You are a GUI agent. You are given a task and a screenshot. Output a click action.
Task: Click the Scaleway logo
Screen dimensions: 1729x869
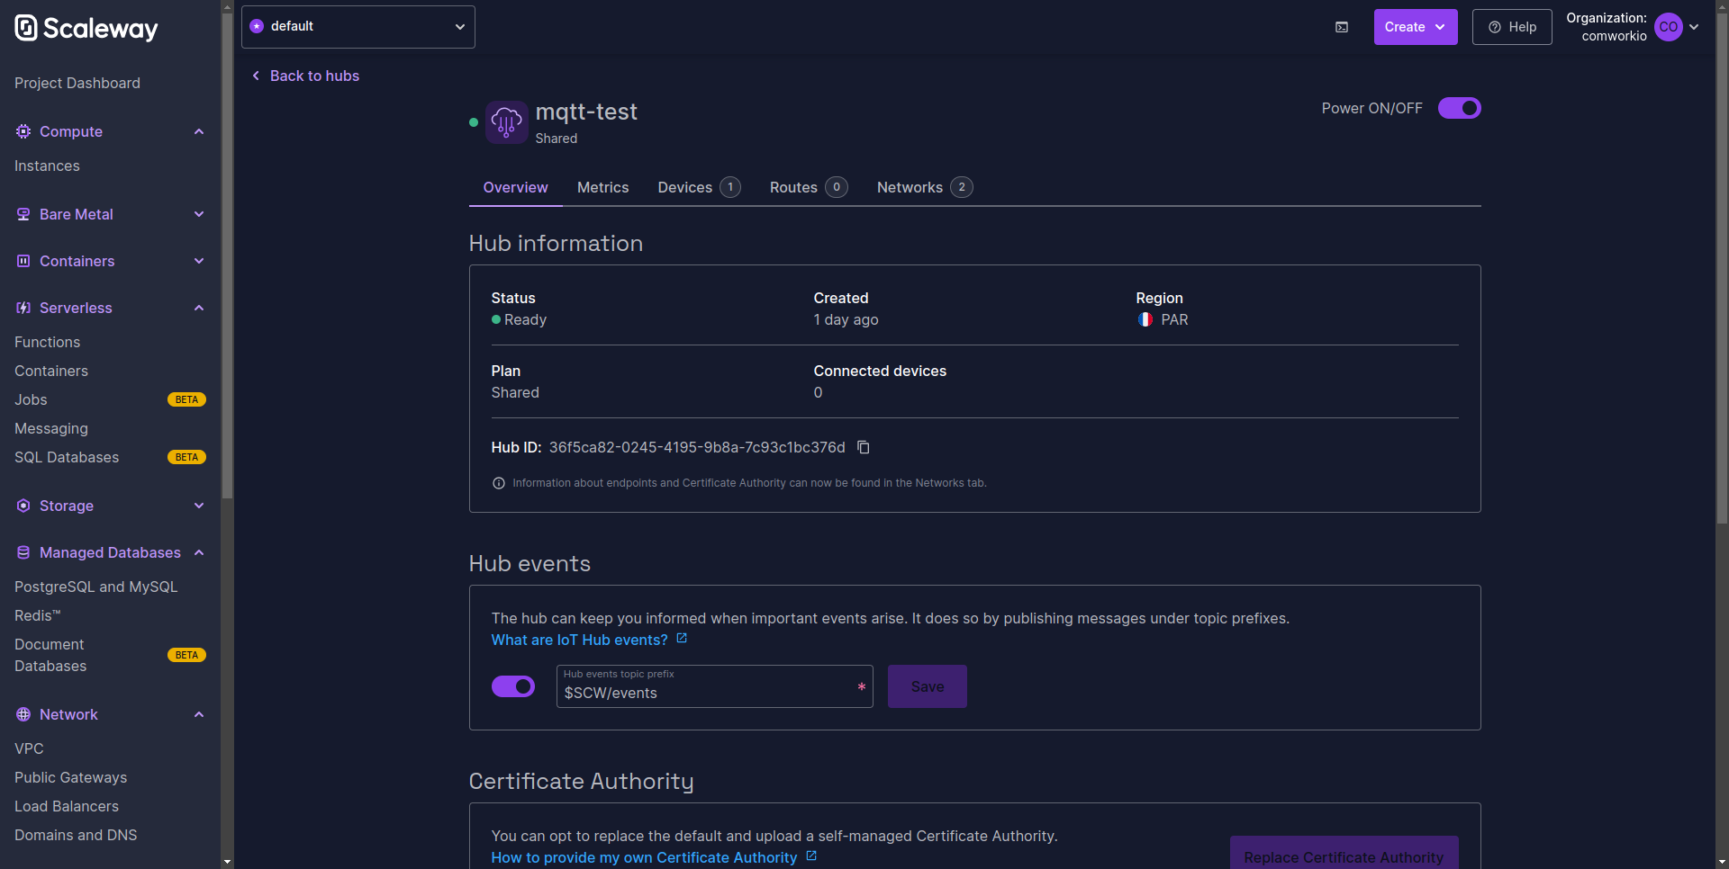point(86,29)
